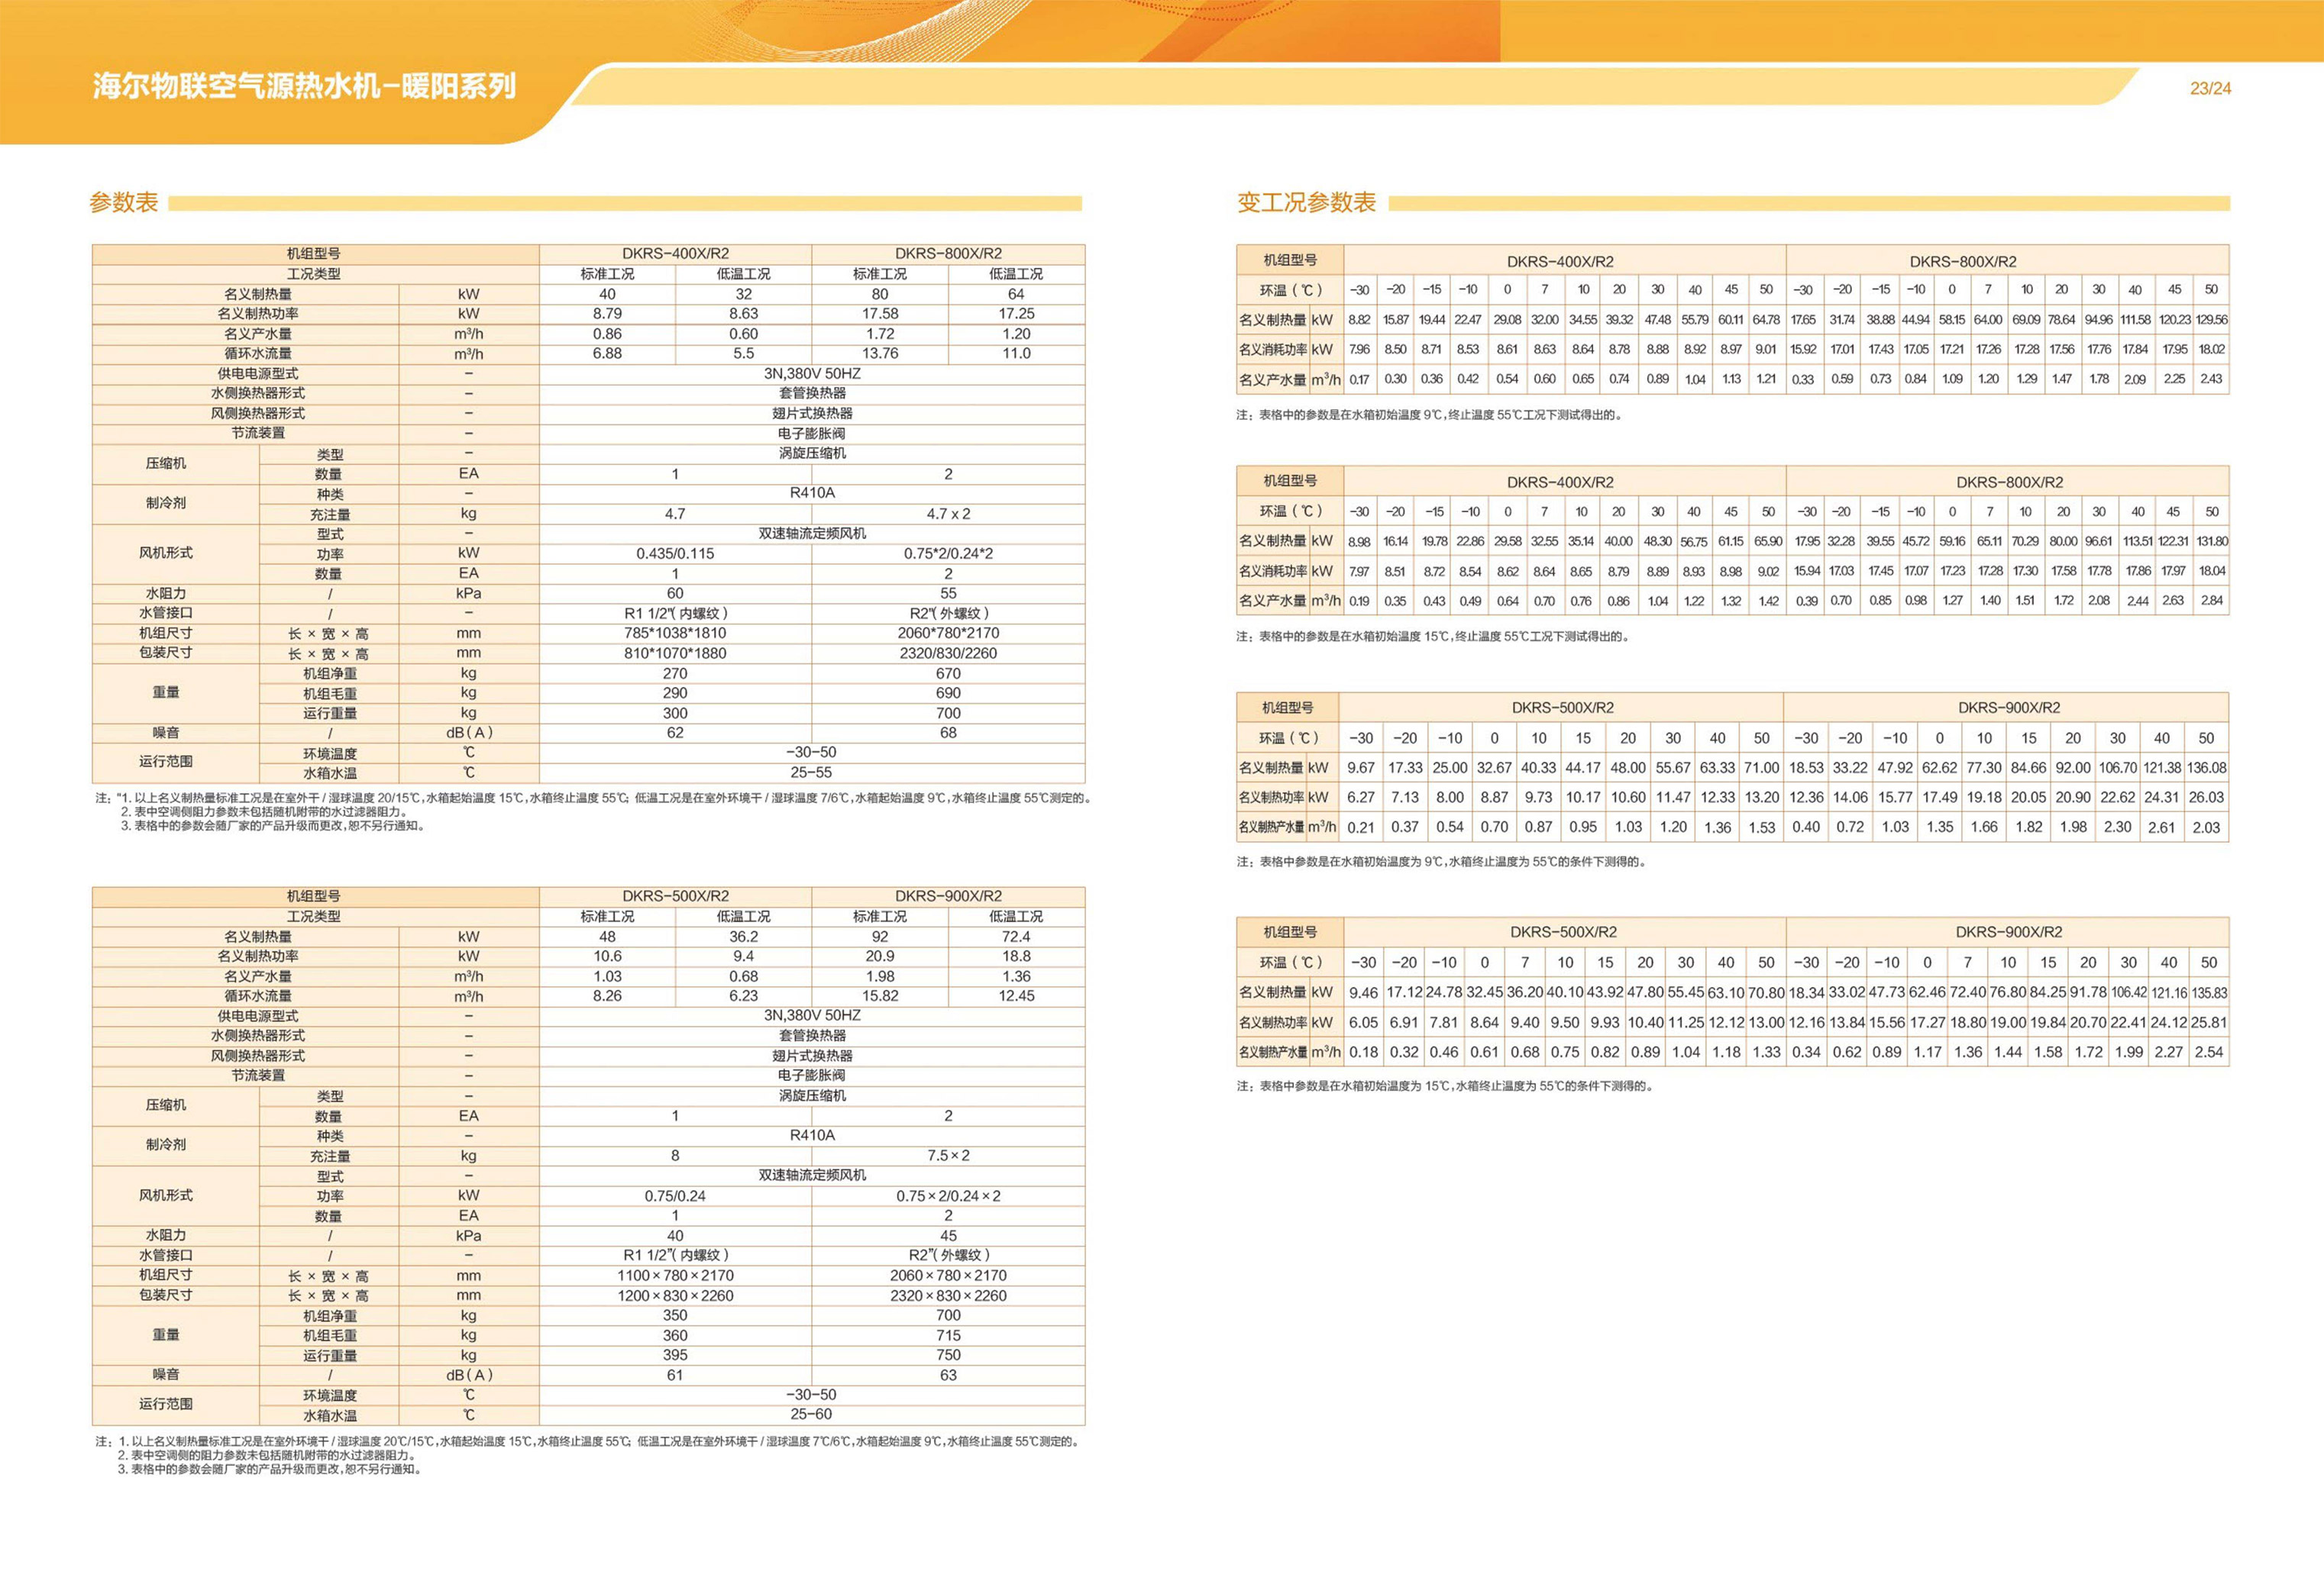2324x1587 pixels.
Task: Select the "变工况参数表" section heading
Action: [1306, 202]
